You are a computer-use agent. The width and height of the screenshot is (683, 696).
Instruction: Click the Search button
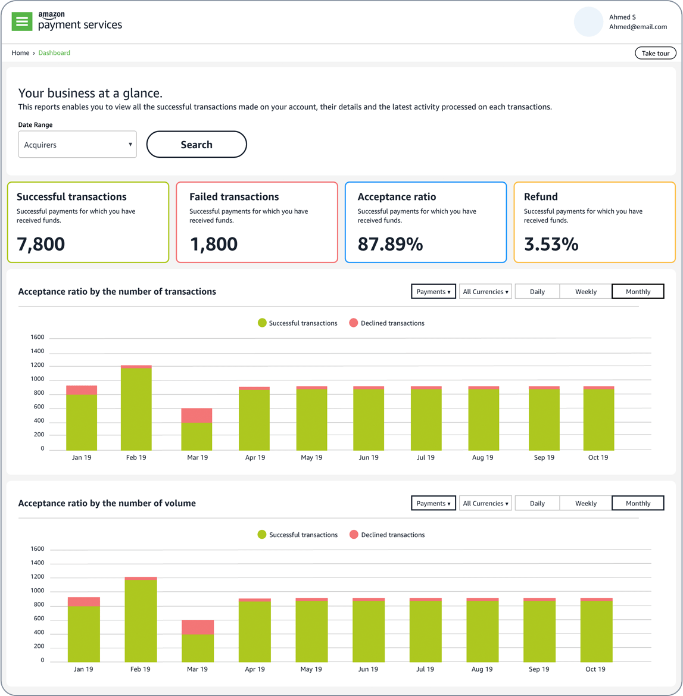click(x=197, y=144)
